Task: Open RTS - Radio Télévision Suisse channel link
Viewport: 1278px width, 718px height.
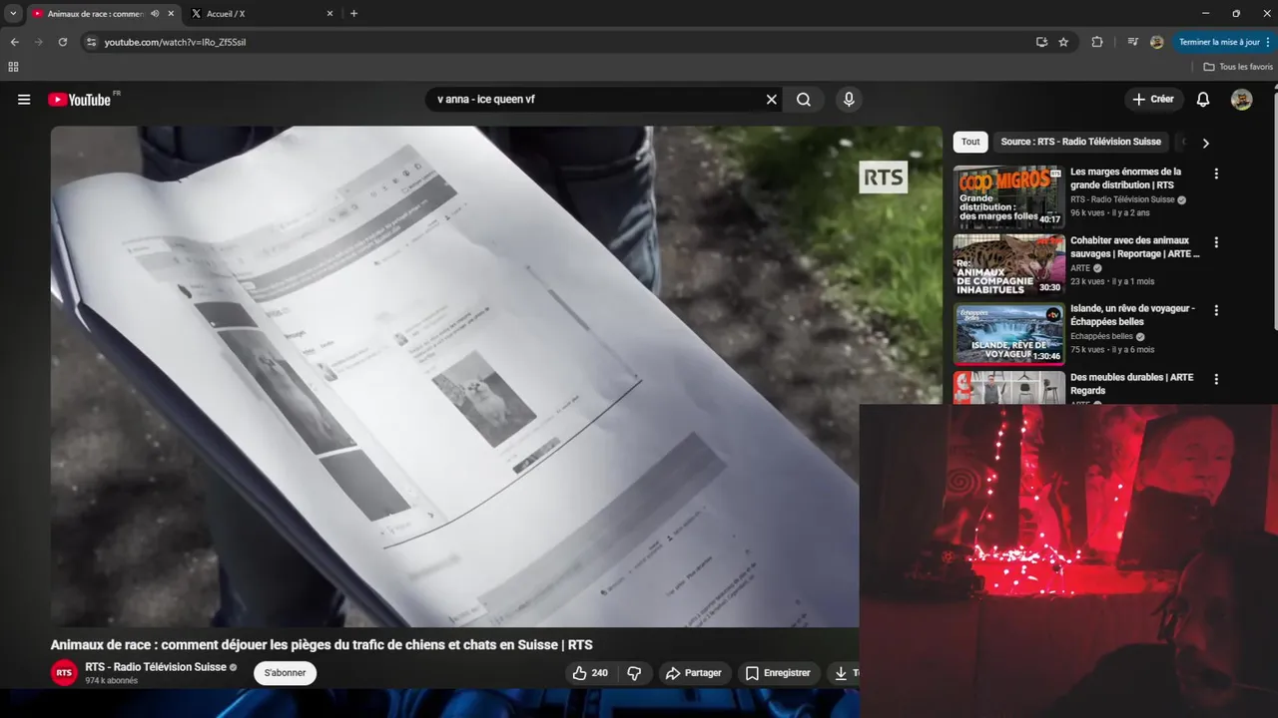Action: tap(155, 667)
